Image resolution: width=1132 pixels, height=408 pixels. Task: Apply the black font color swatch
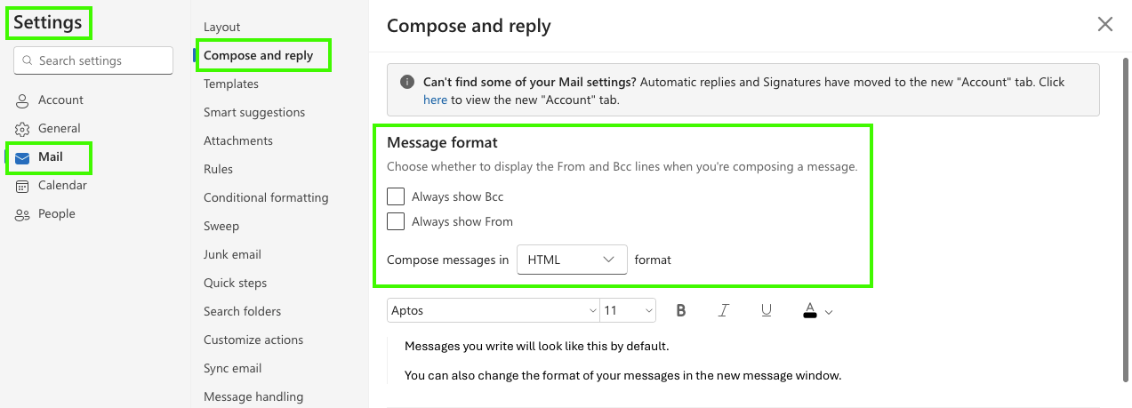click(x=810, y=310)
